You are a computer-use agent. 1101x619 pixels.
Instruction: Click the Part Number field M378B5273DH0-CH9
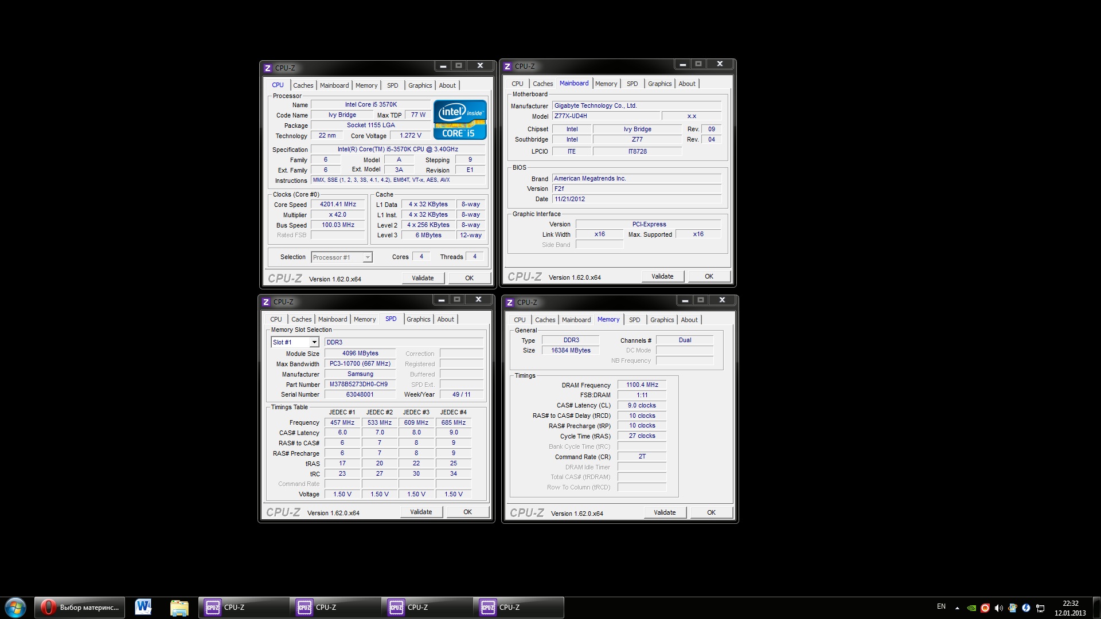(x=359, y=384)
